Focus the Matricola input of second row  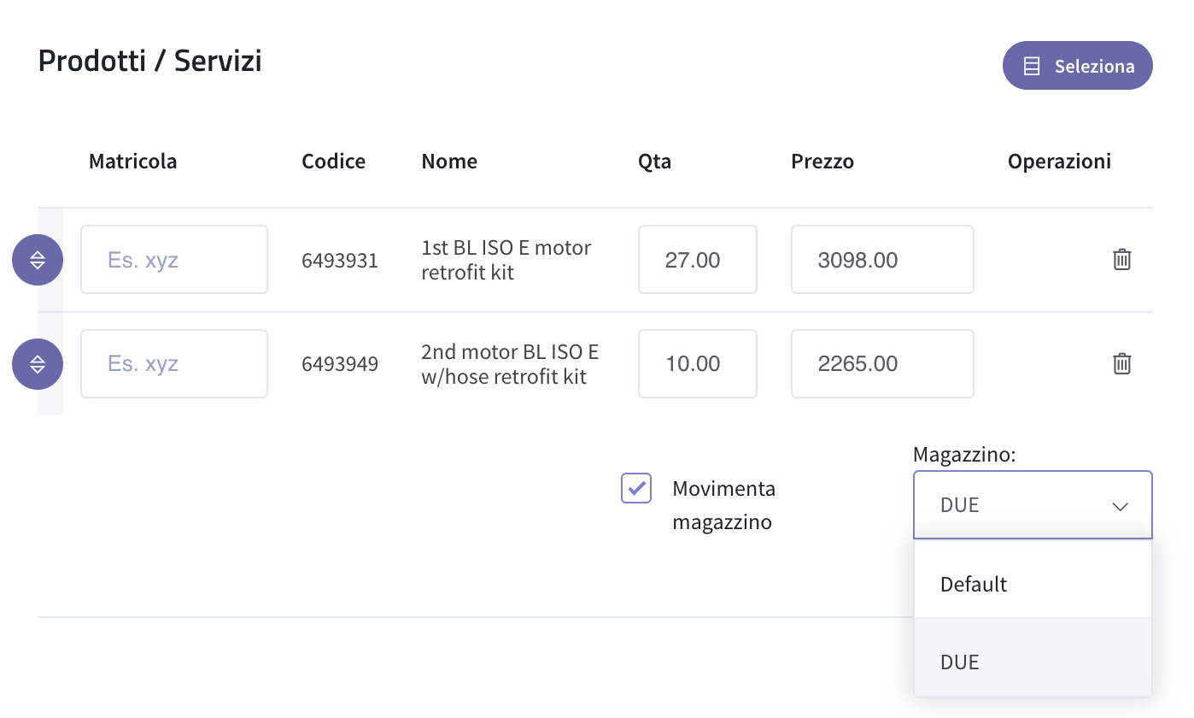coord(174,364)
